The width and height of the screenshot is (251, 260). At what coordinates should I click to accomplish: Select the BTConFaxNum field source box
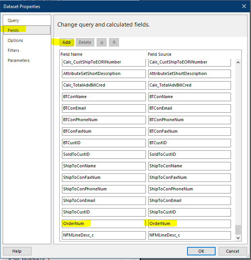[189, 132]
